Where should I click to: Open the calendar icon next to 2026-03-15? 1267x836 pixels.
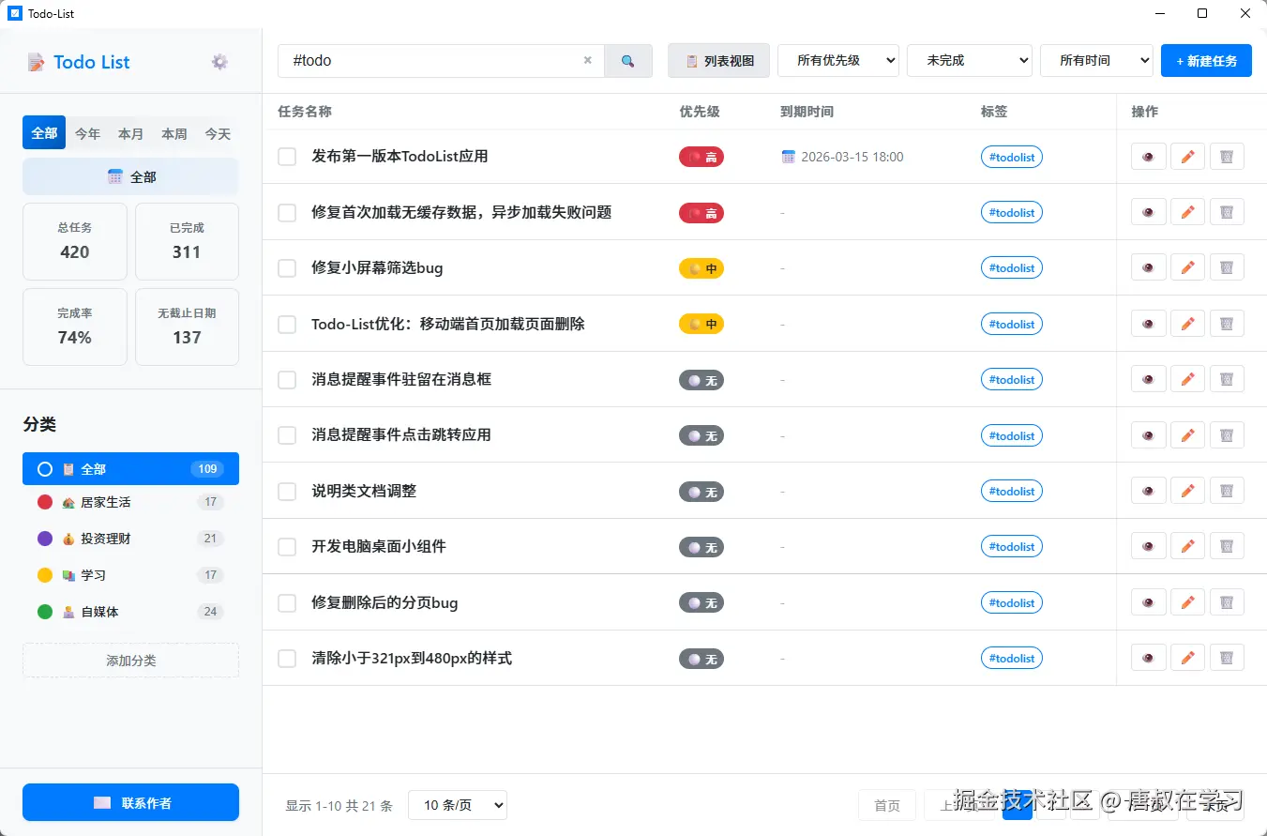coord(787,157)
